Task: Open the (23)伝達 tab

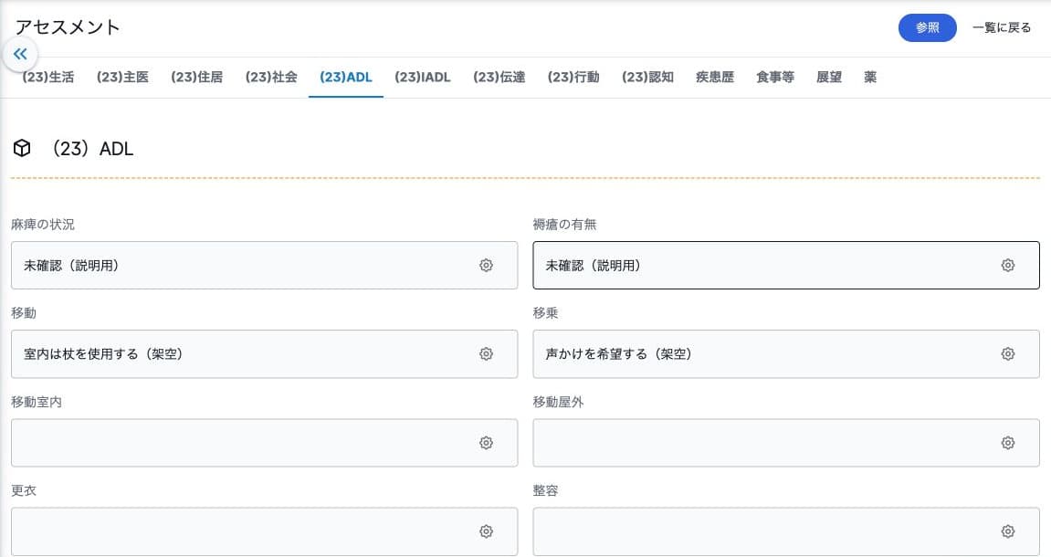Action: [499, 77]
